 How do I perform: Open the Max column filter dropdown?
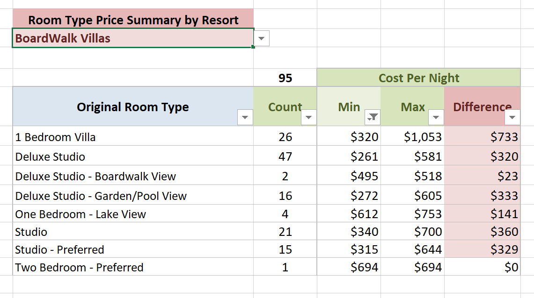tap(436, 118)
